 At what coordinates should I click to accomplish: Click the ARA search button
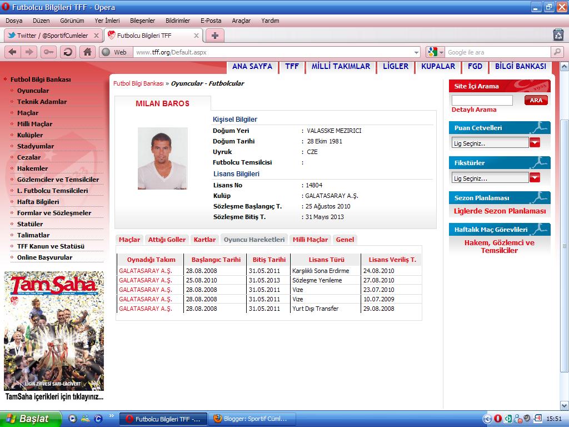pos(536,100)
